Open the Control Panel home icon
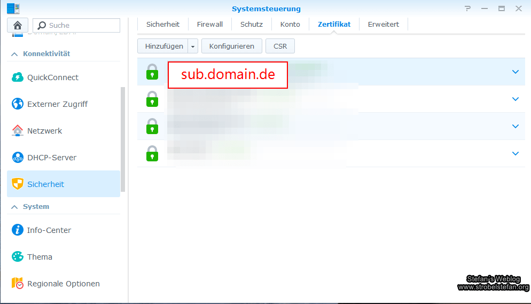Viewport: 531px width, 304px height. click(x=18, y=26)
